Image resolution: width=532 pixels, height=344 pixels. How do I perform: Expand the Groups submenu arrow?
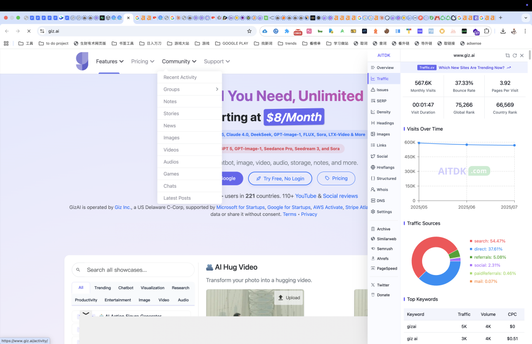(217, 89)
